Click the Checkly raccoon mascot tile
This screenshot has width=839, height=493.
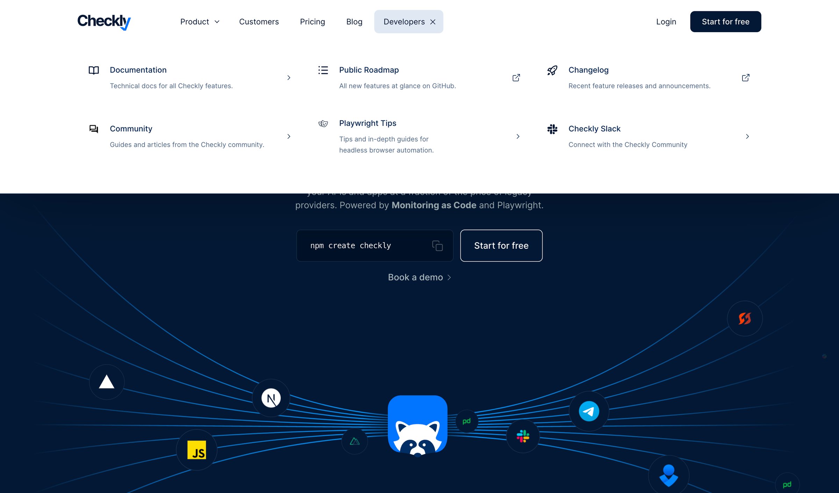point(417,426)
